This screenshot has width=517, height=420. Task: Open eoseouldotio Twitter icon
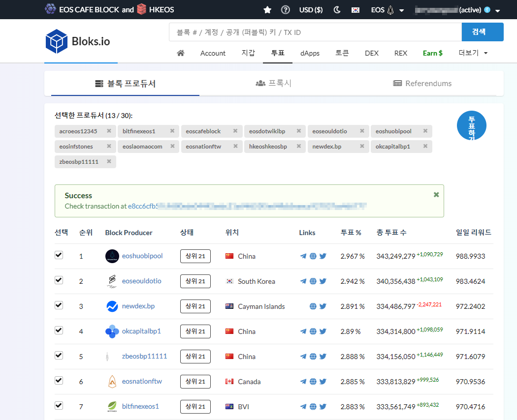coord(323,281)
